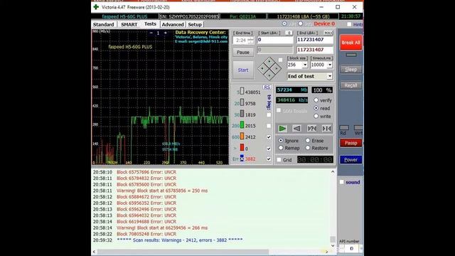
Task: Click the Pause button
Action: point(243,52)
